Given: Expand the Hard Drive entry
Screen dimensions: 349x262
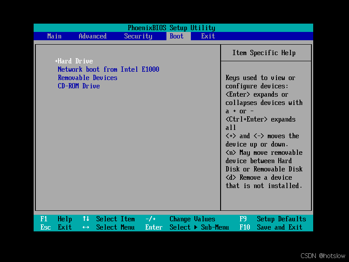Looking at the screenshot, I should (x=74, y=61).
